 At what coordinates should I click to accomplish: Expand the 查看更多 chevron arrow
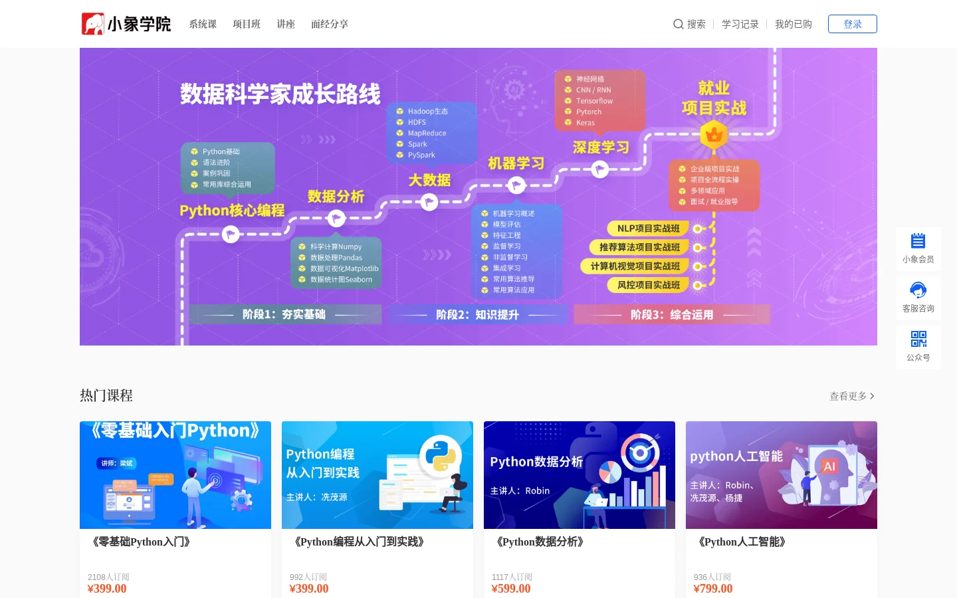coord(872,396)
